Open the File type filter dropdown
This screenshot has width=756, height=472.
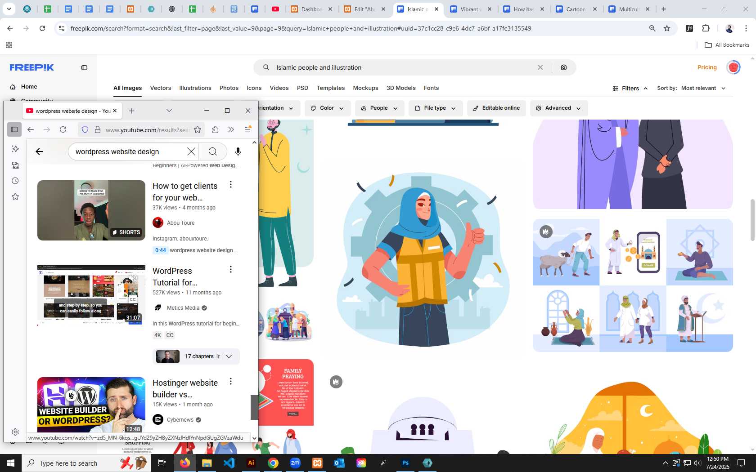(435, 108)
